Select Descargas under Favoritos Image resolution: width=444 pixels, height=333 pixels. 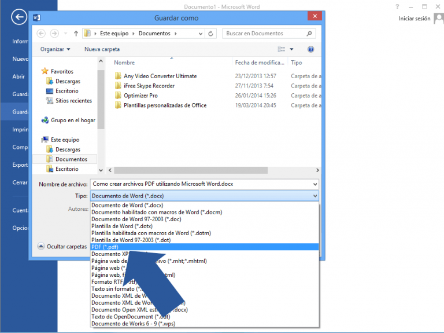point(68,81)
